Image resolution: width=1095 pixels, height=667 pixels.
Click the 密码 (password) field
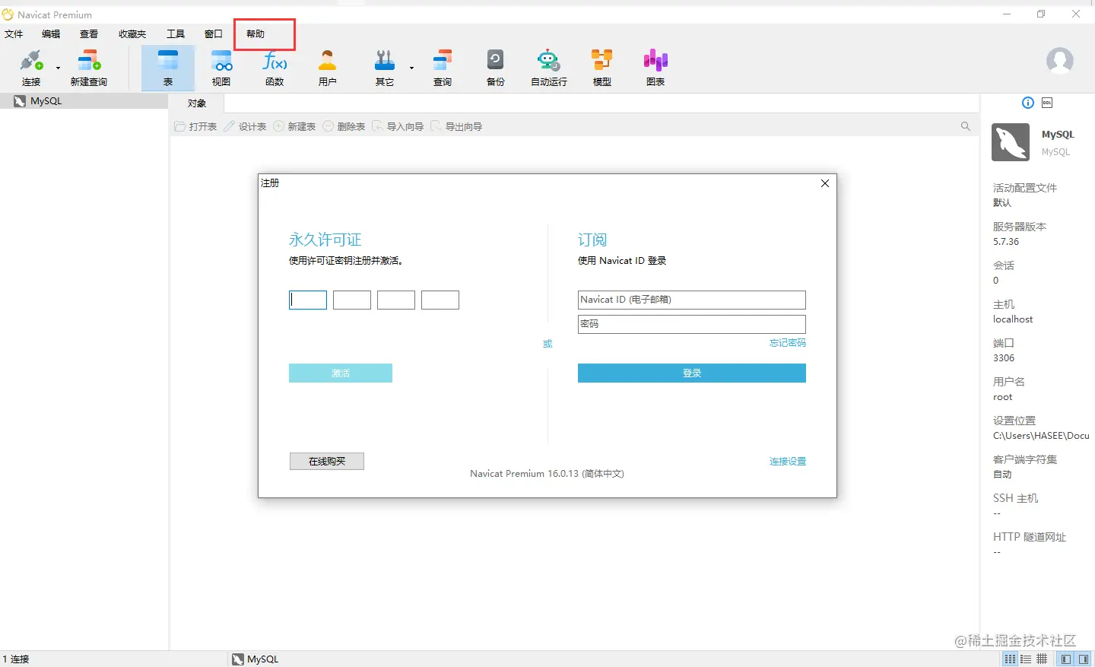coord(692,324)
